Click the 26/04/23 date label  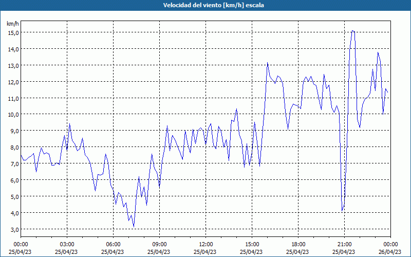pos(390,252)
